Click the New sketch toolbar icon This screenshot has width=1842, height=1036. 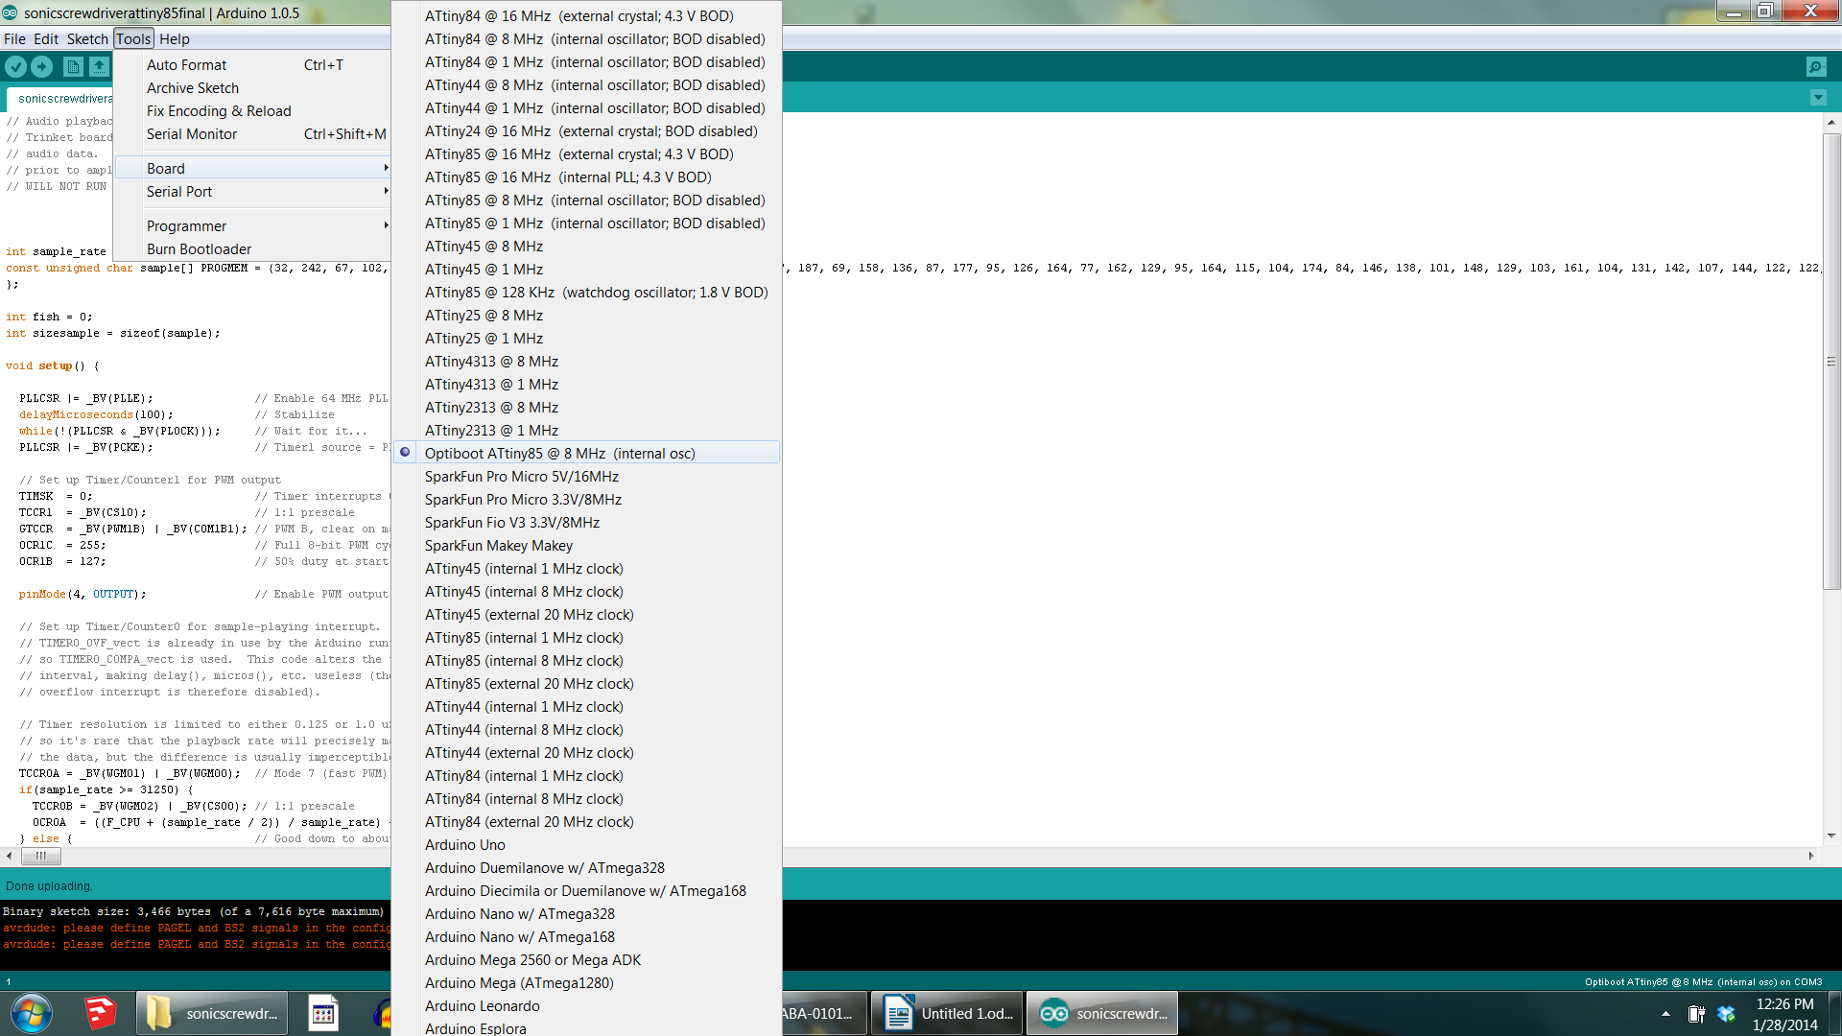point(73,66)
